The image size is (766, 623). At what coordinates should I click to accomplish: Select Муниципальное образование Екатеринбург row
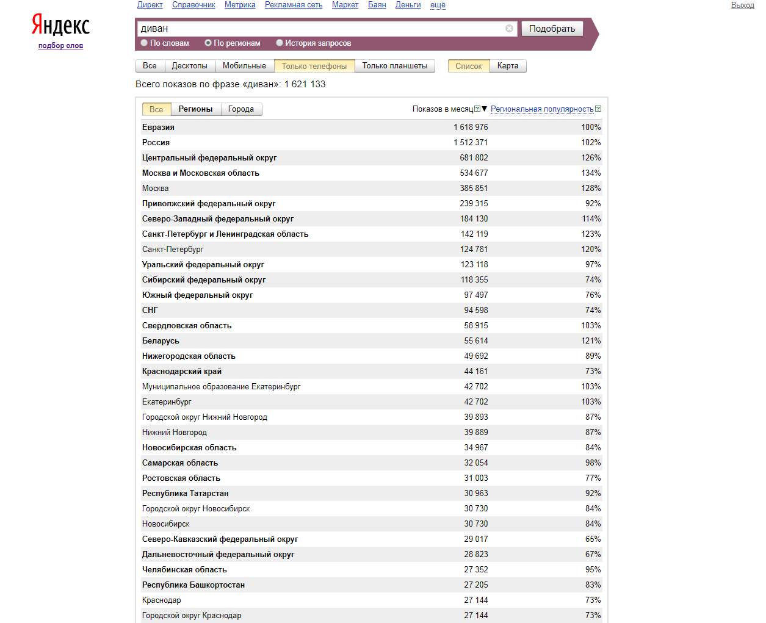click(372, 386)
